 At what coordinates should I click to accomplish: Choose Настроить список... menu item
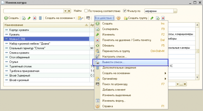pyautogui.click(x=131, y=57)
